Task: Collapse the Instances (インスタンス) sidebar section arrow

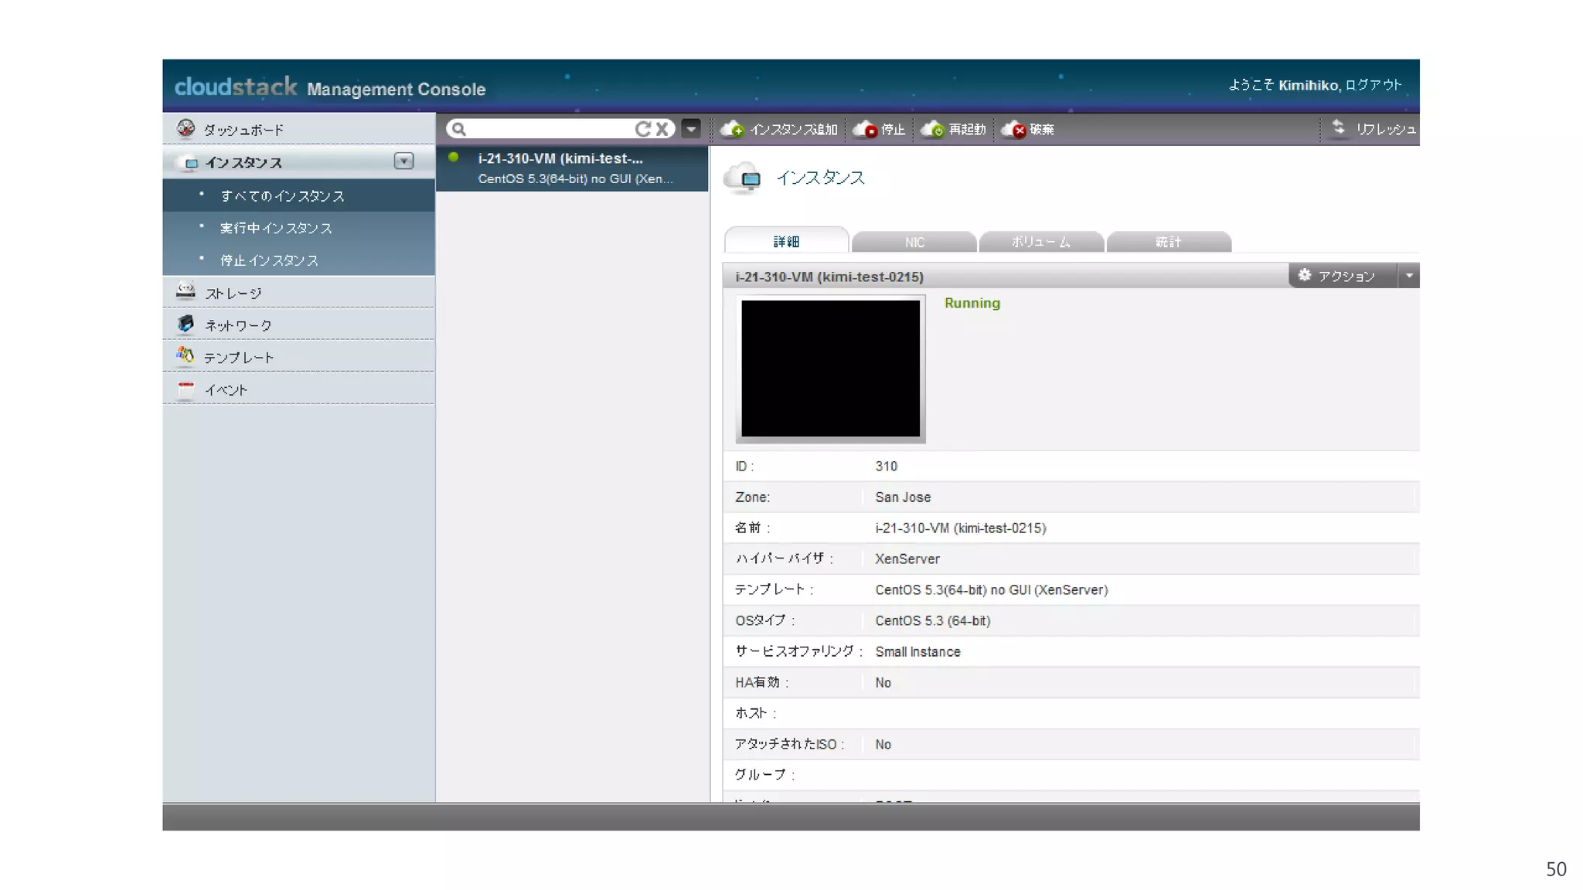Action: [x=403, y=161]
